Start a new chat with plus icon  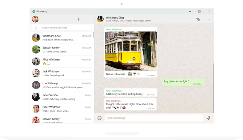[79, 19]
